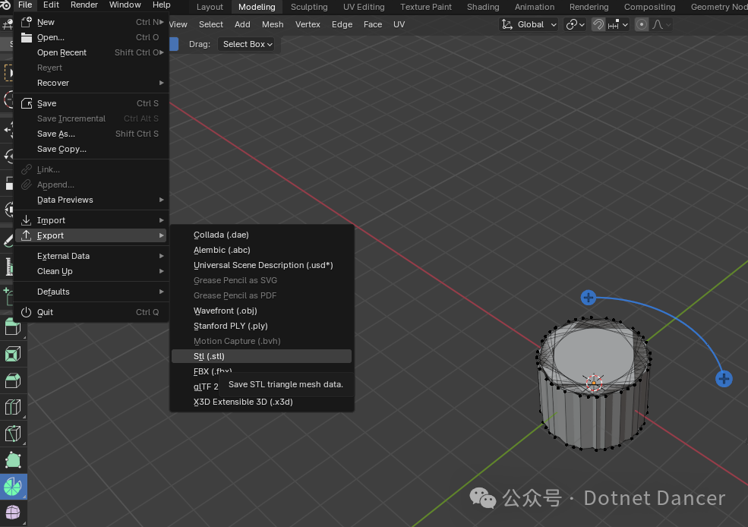Enable proportional editing
Viewport: 748px width, 527px height.
tap(642, 24)
